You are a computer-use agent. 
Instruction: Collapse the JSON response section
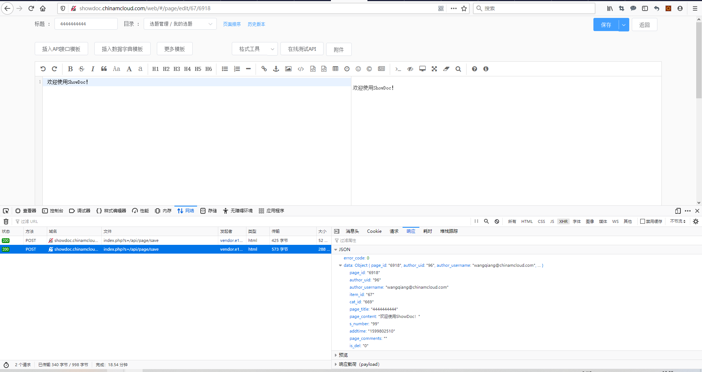pyautogui.click(x=336, y=250)
